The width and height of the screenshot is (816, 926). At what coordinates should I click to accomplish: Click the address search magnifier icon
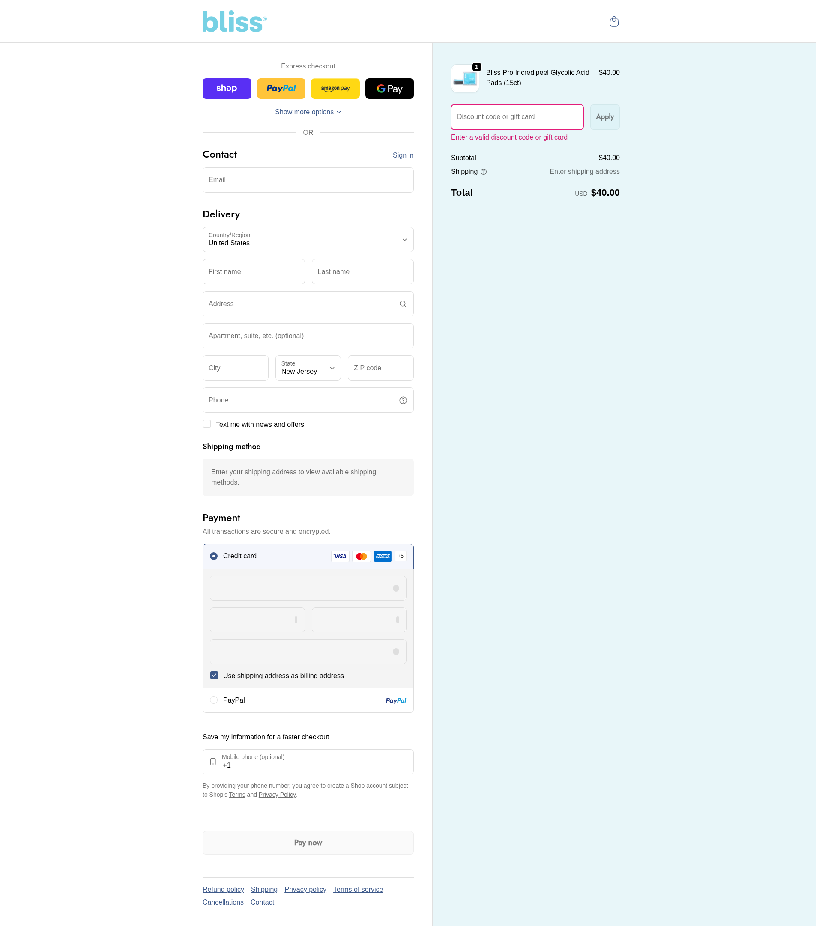(403, 304)
